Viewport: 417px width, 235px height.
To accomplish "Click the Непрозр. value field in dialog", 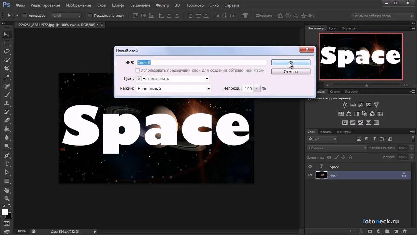I will (x=248, y=88).
